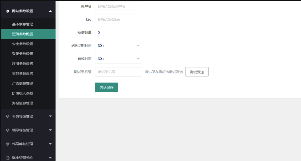Collapse the 网站参数设置 menu using its arrow

[50, 11]
